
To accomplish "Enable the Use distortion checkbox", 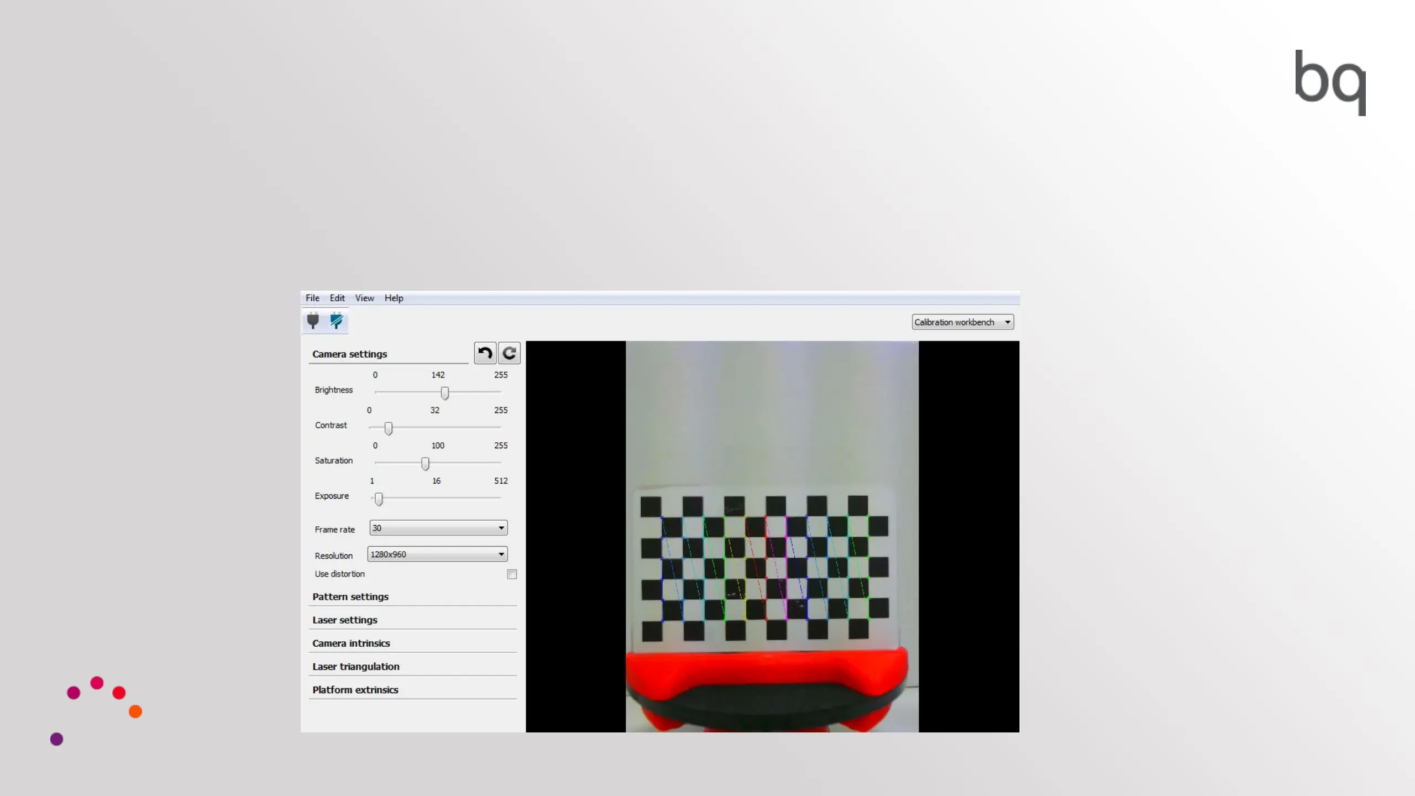I will [512, 574].
